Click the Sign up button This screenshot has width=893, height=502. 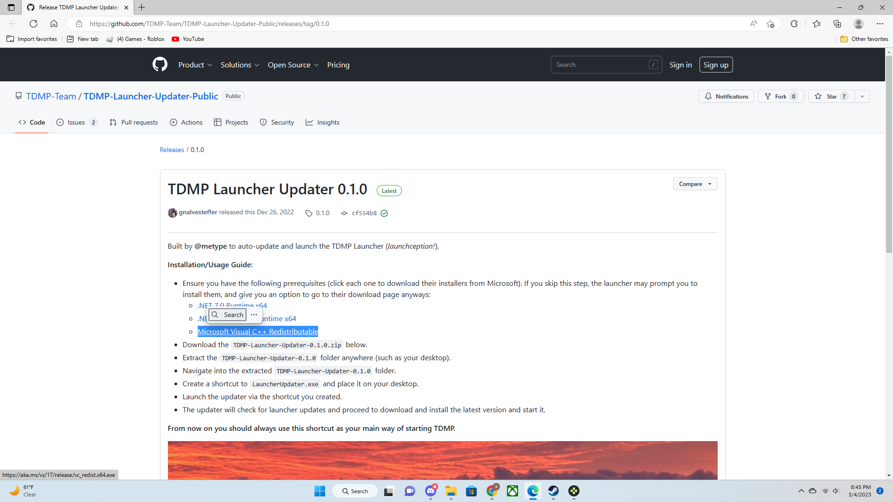pos(716,65)
